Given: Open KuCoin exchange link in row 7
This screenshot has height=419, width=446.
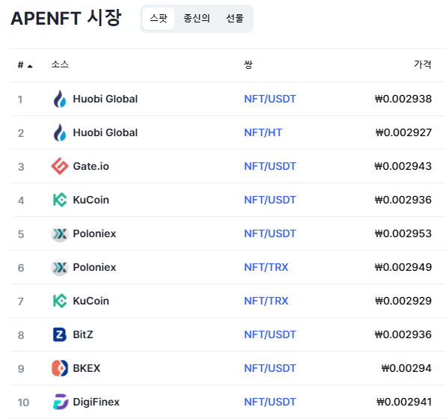Looking at the screenshot, I should pos(91,301).
